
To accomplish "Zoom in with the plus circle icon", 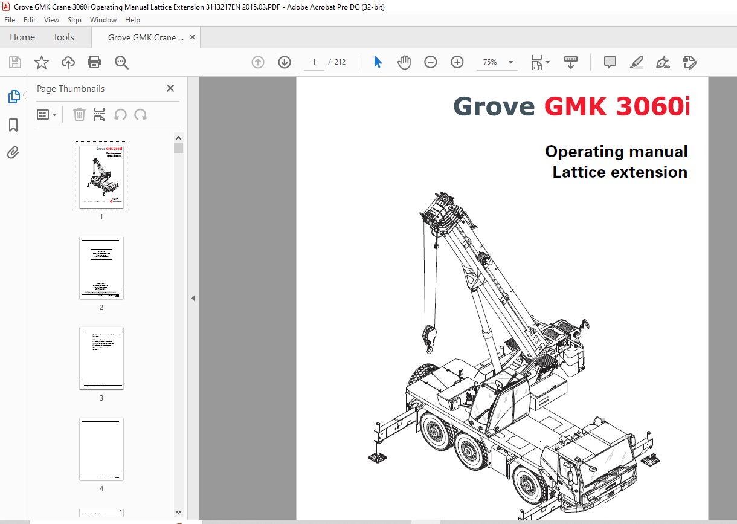I will [457, 62].
